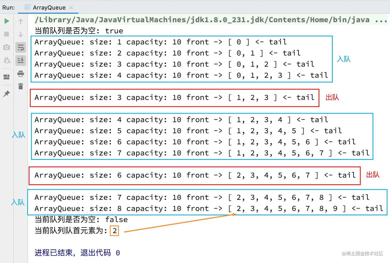Toggle scroll to end in console

point(21,60)
